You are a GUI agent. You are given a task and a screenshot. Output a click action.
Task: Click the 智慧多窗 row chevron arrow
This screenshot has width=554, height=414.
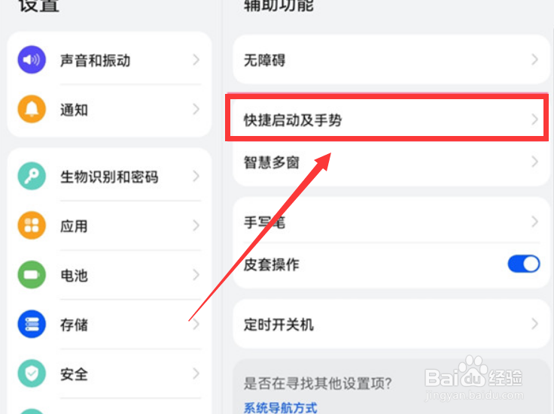point(534,162)
